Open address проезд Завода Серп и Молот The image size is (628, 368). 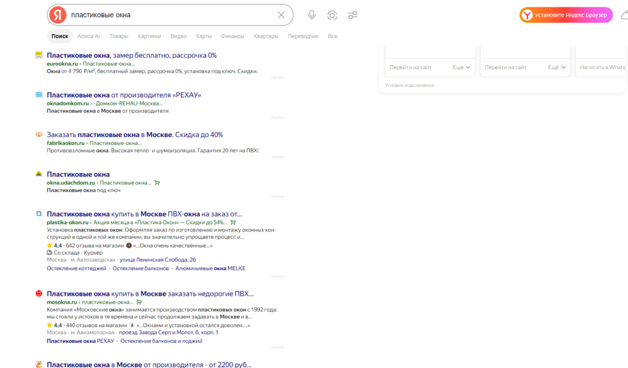(169, 332)
